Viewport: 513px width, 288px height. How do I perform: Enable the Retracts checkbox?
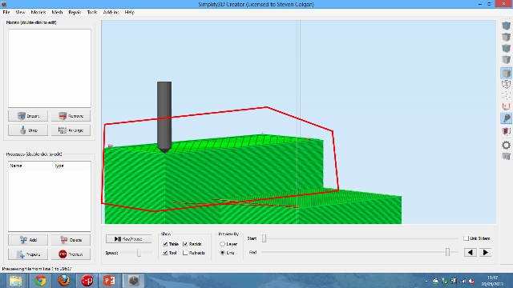coord(185,253)
